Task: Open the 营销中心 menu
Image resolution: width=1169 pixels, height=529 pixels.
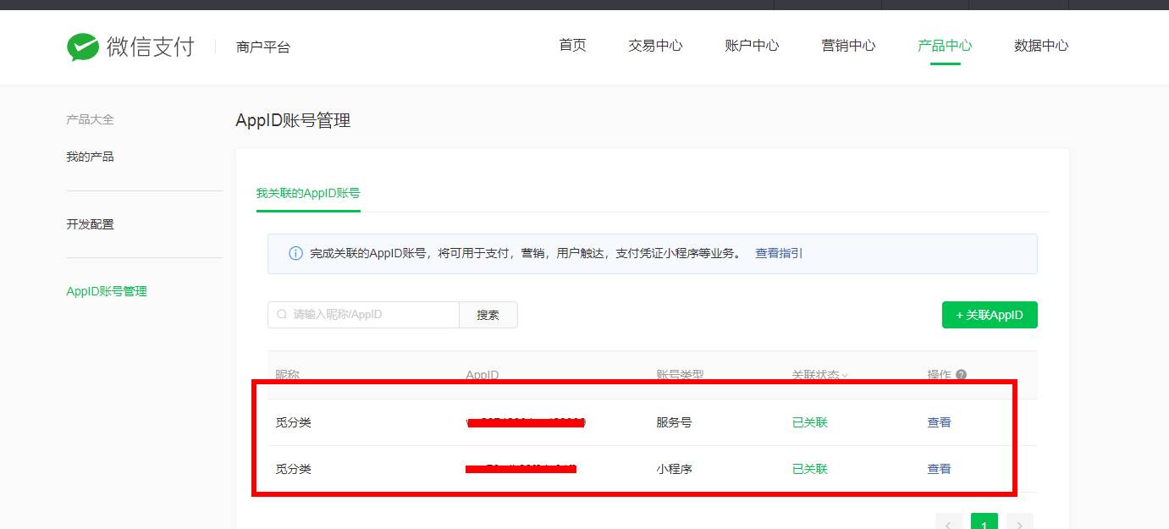Action: click(x=848, y=46)
